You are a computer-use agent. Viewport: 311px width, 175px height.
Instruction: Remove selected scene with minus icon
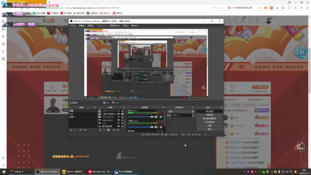click(x=75, y=130)
